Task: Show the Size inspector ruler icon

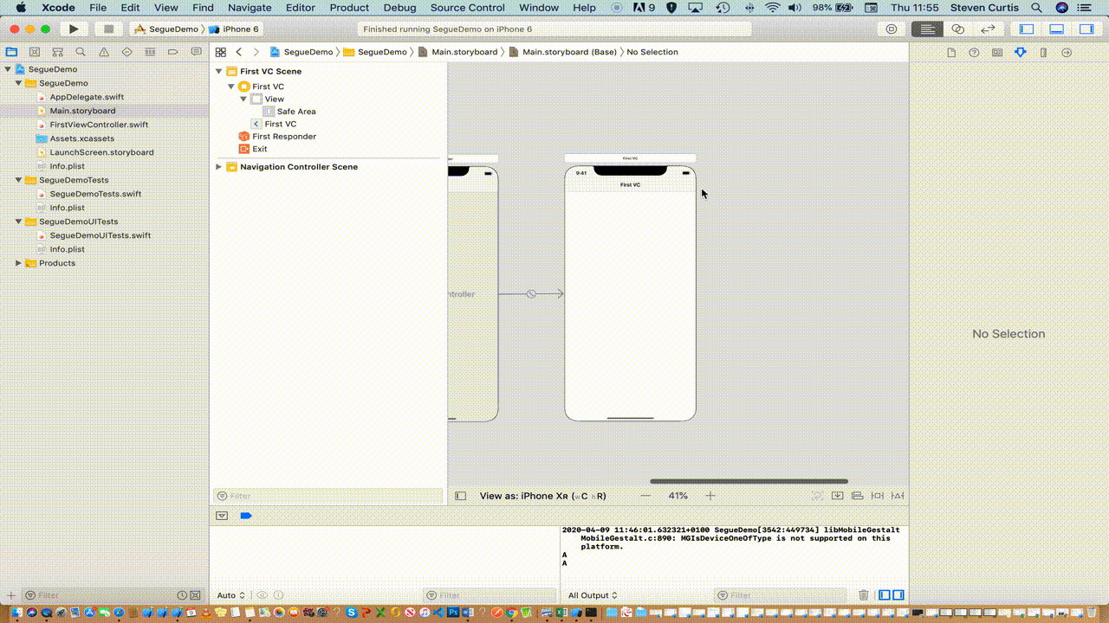Action: tap(1043, 53)
